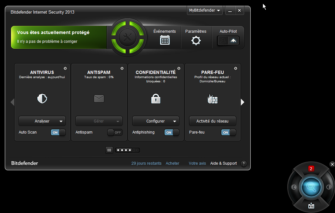Viewport: 335px width, 213px height.
Task: Click the Activité du réseau button
Action: point(213,121)
